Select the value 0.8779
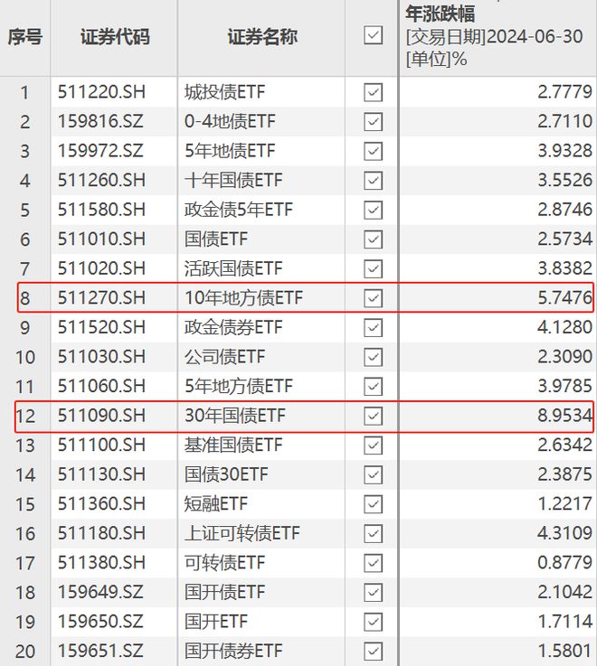The height and width of the screenshot is (666, 597). (564, 563)
